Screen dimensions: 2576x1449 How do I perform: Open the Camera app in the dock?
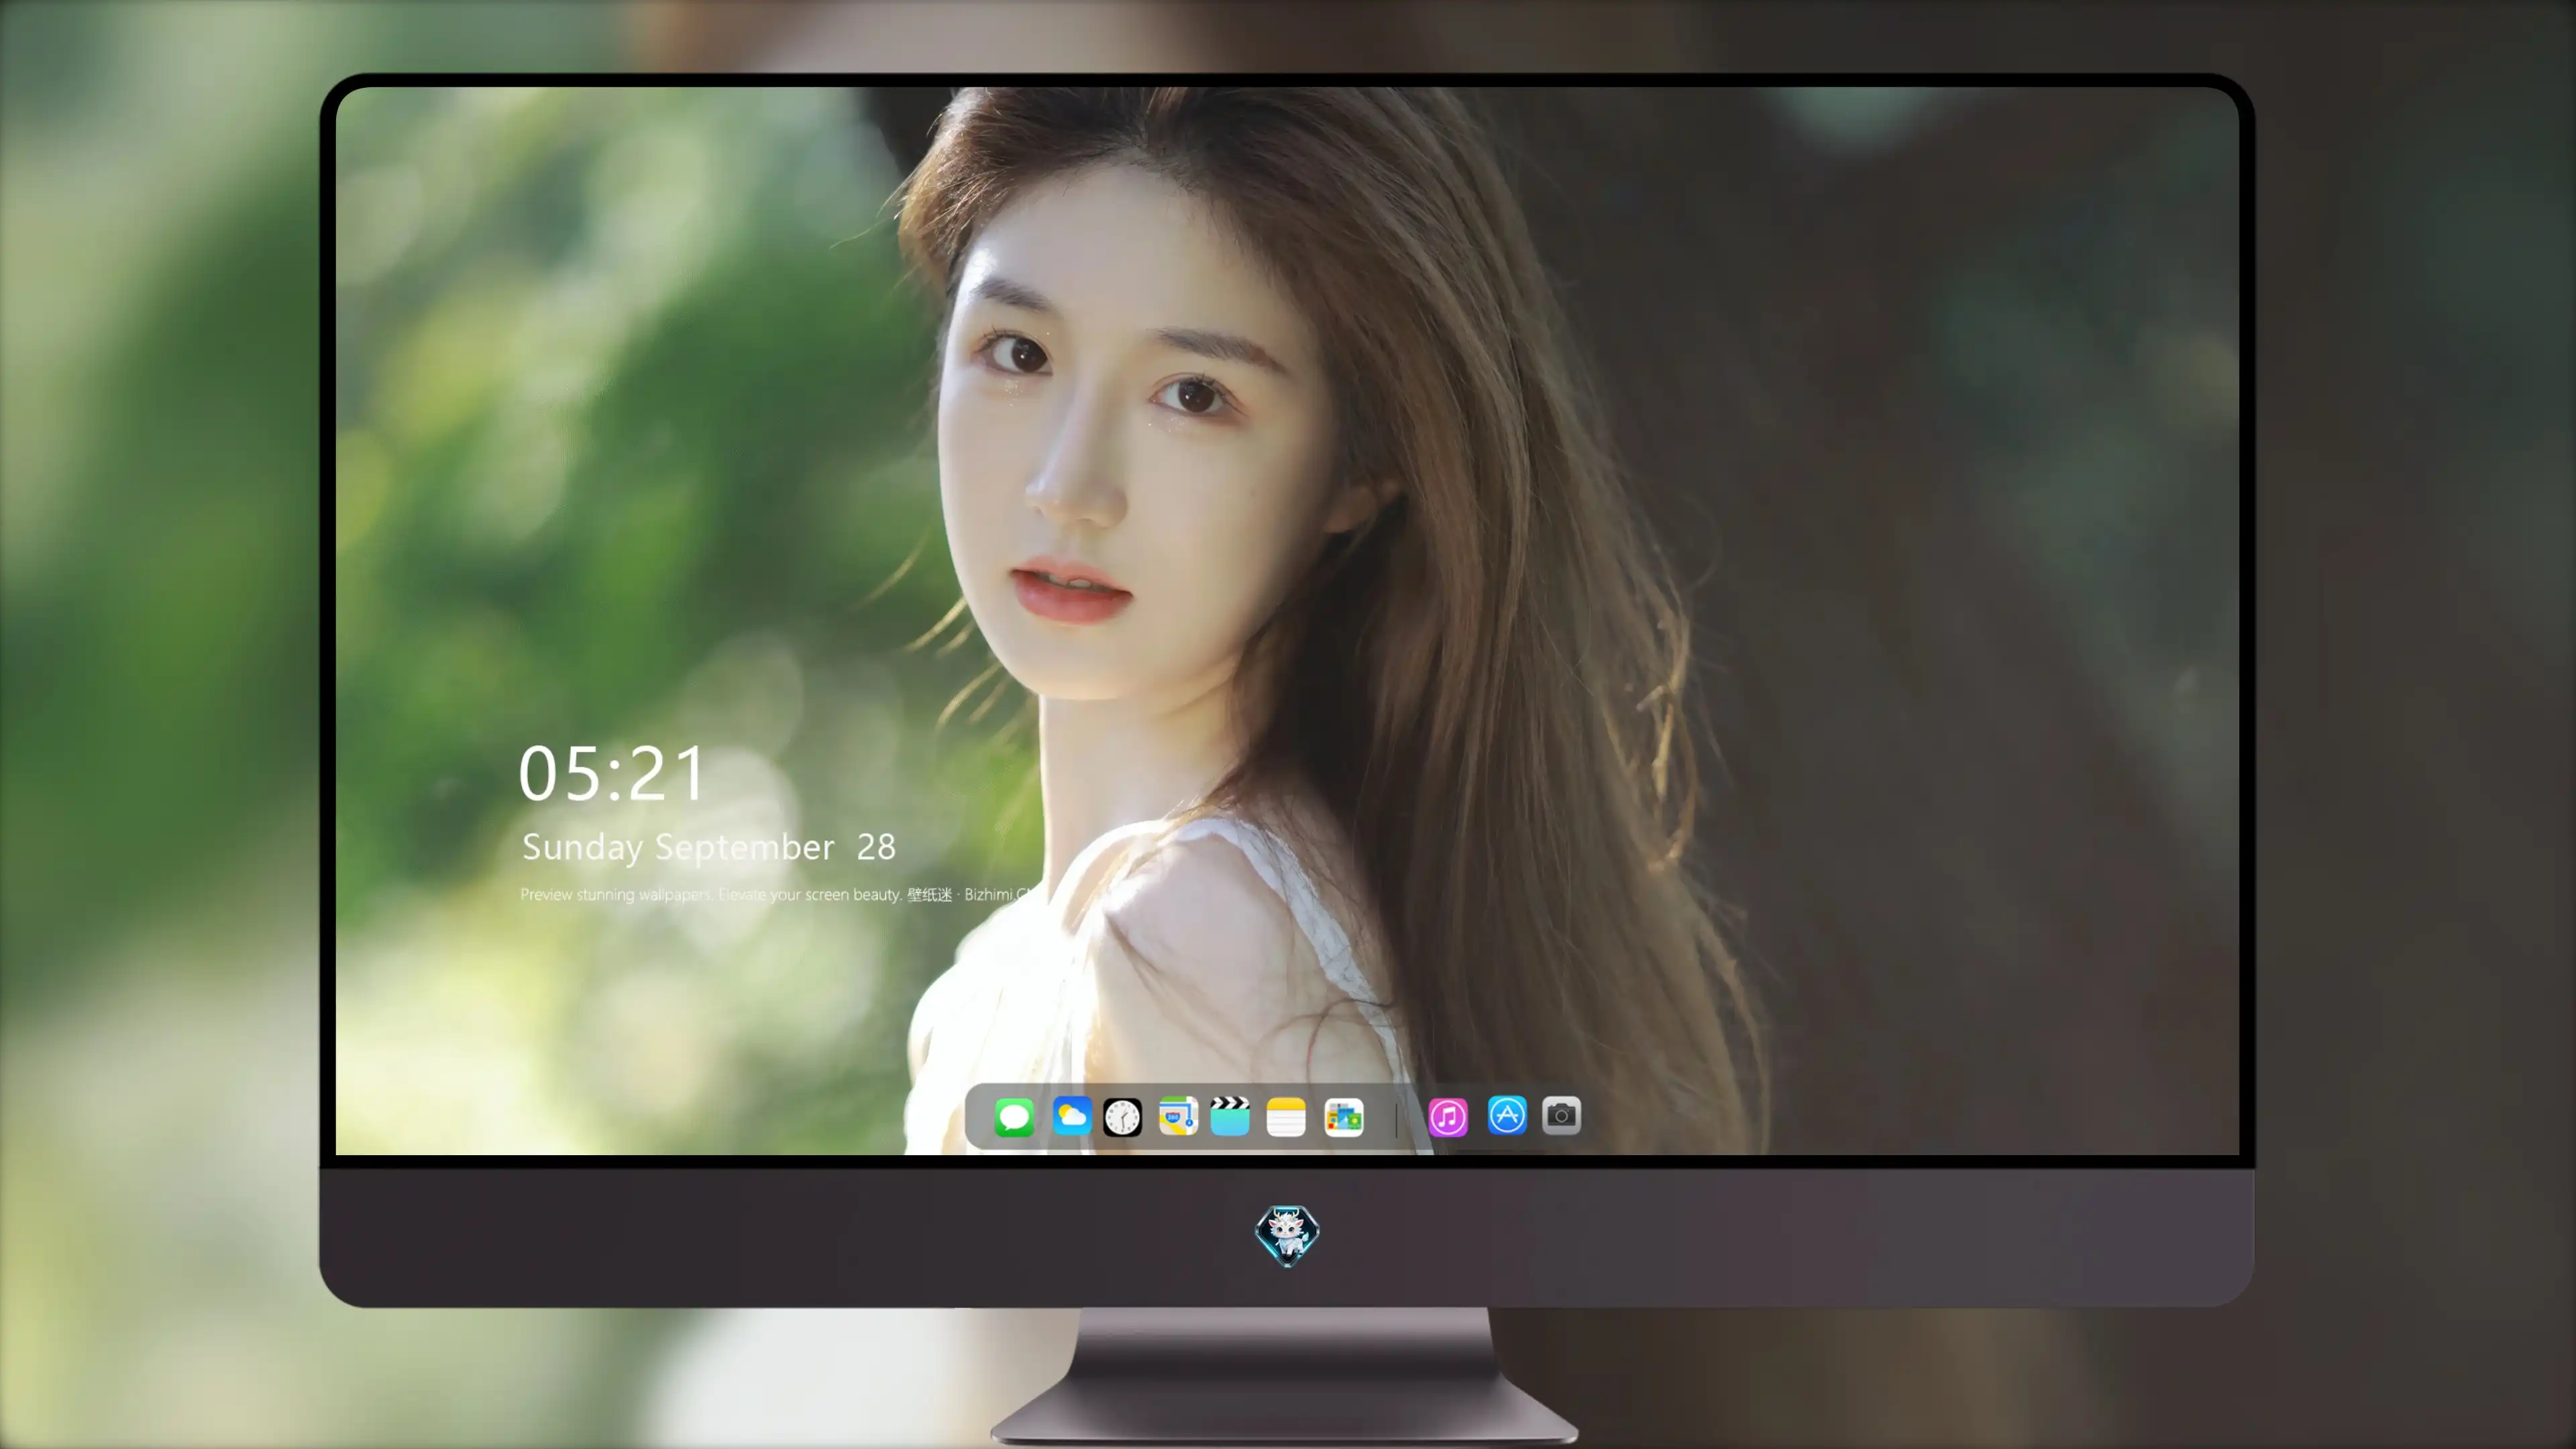(x=1562, y=1115)
